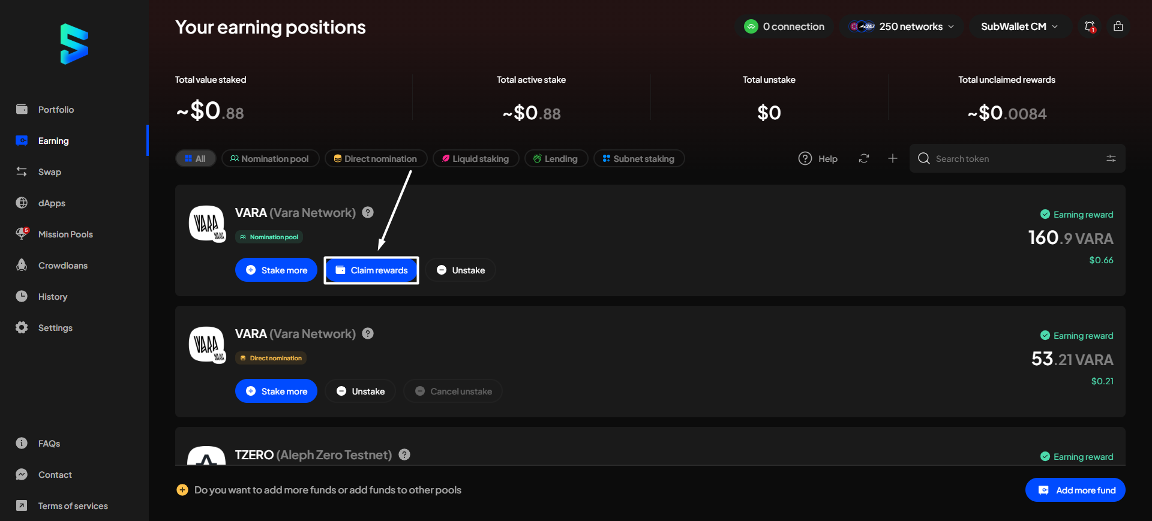Click the lock wallet icon
Viewport: 1152px width, 521px height.
point(1118,26)
